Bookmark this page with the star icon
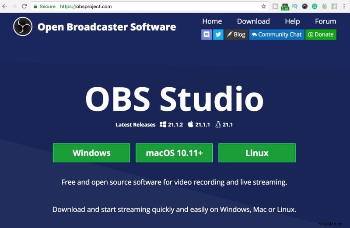The image size is (350, 228). (264, 7)
